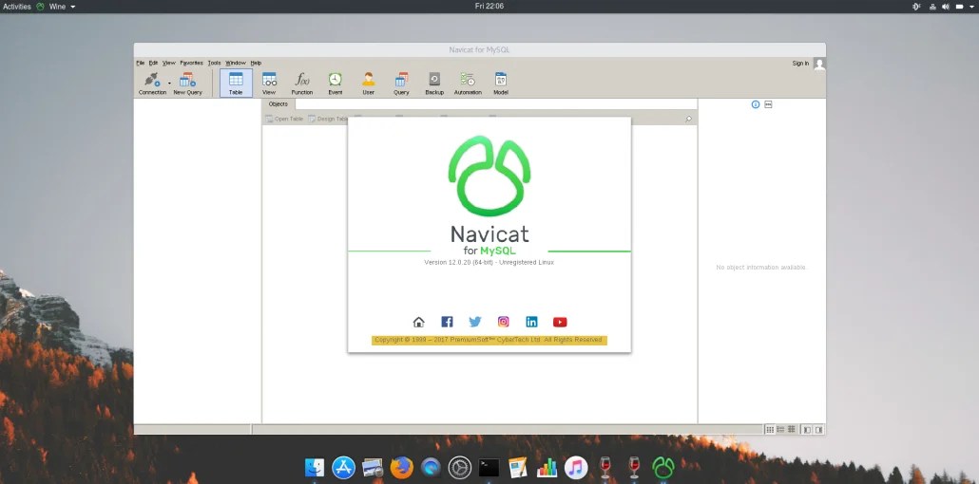
Task: Open the View menu
Action: [x=169, y=63]
